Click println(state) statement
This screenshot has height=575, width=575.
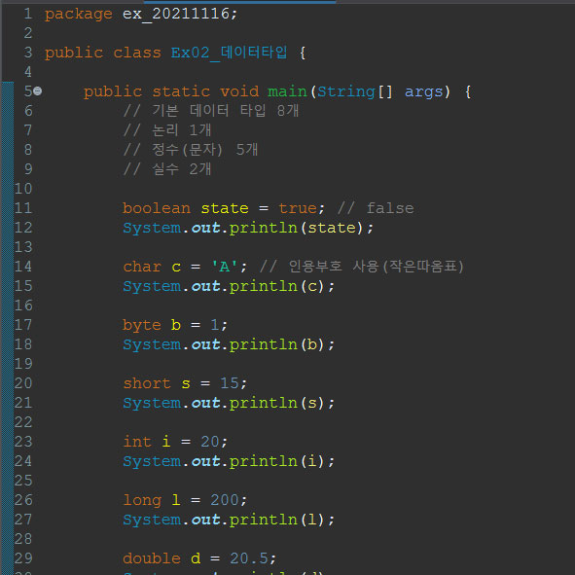coord(248,228)
